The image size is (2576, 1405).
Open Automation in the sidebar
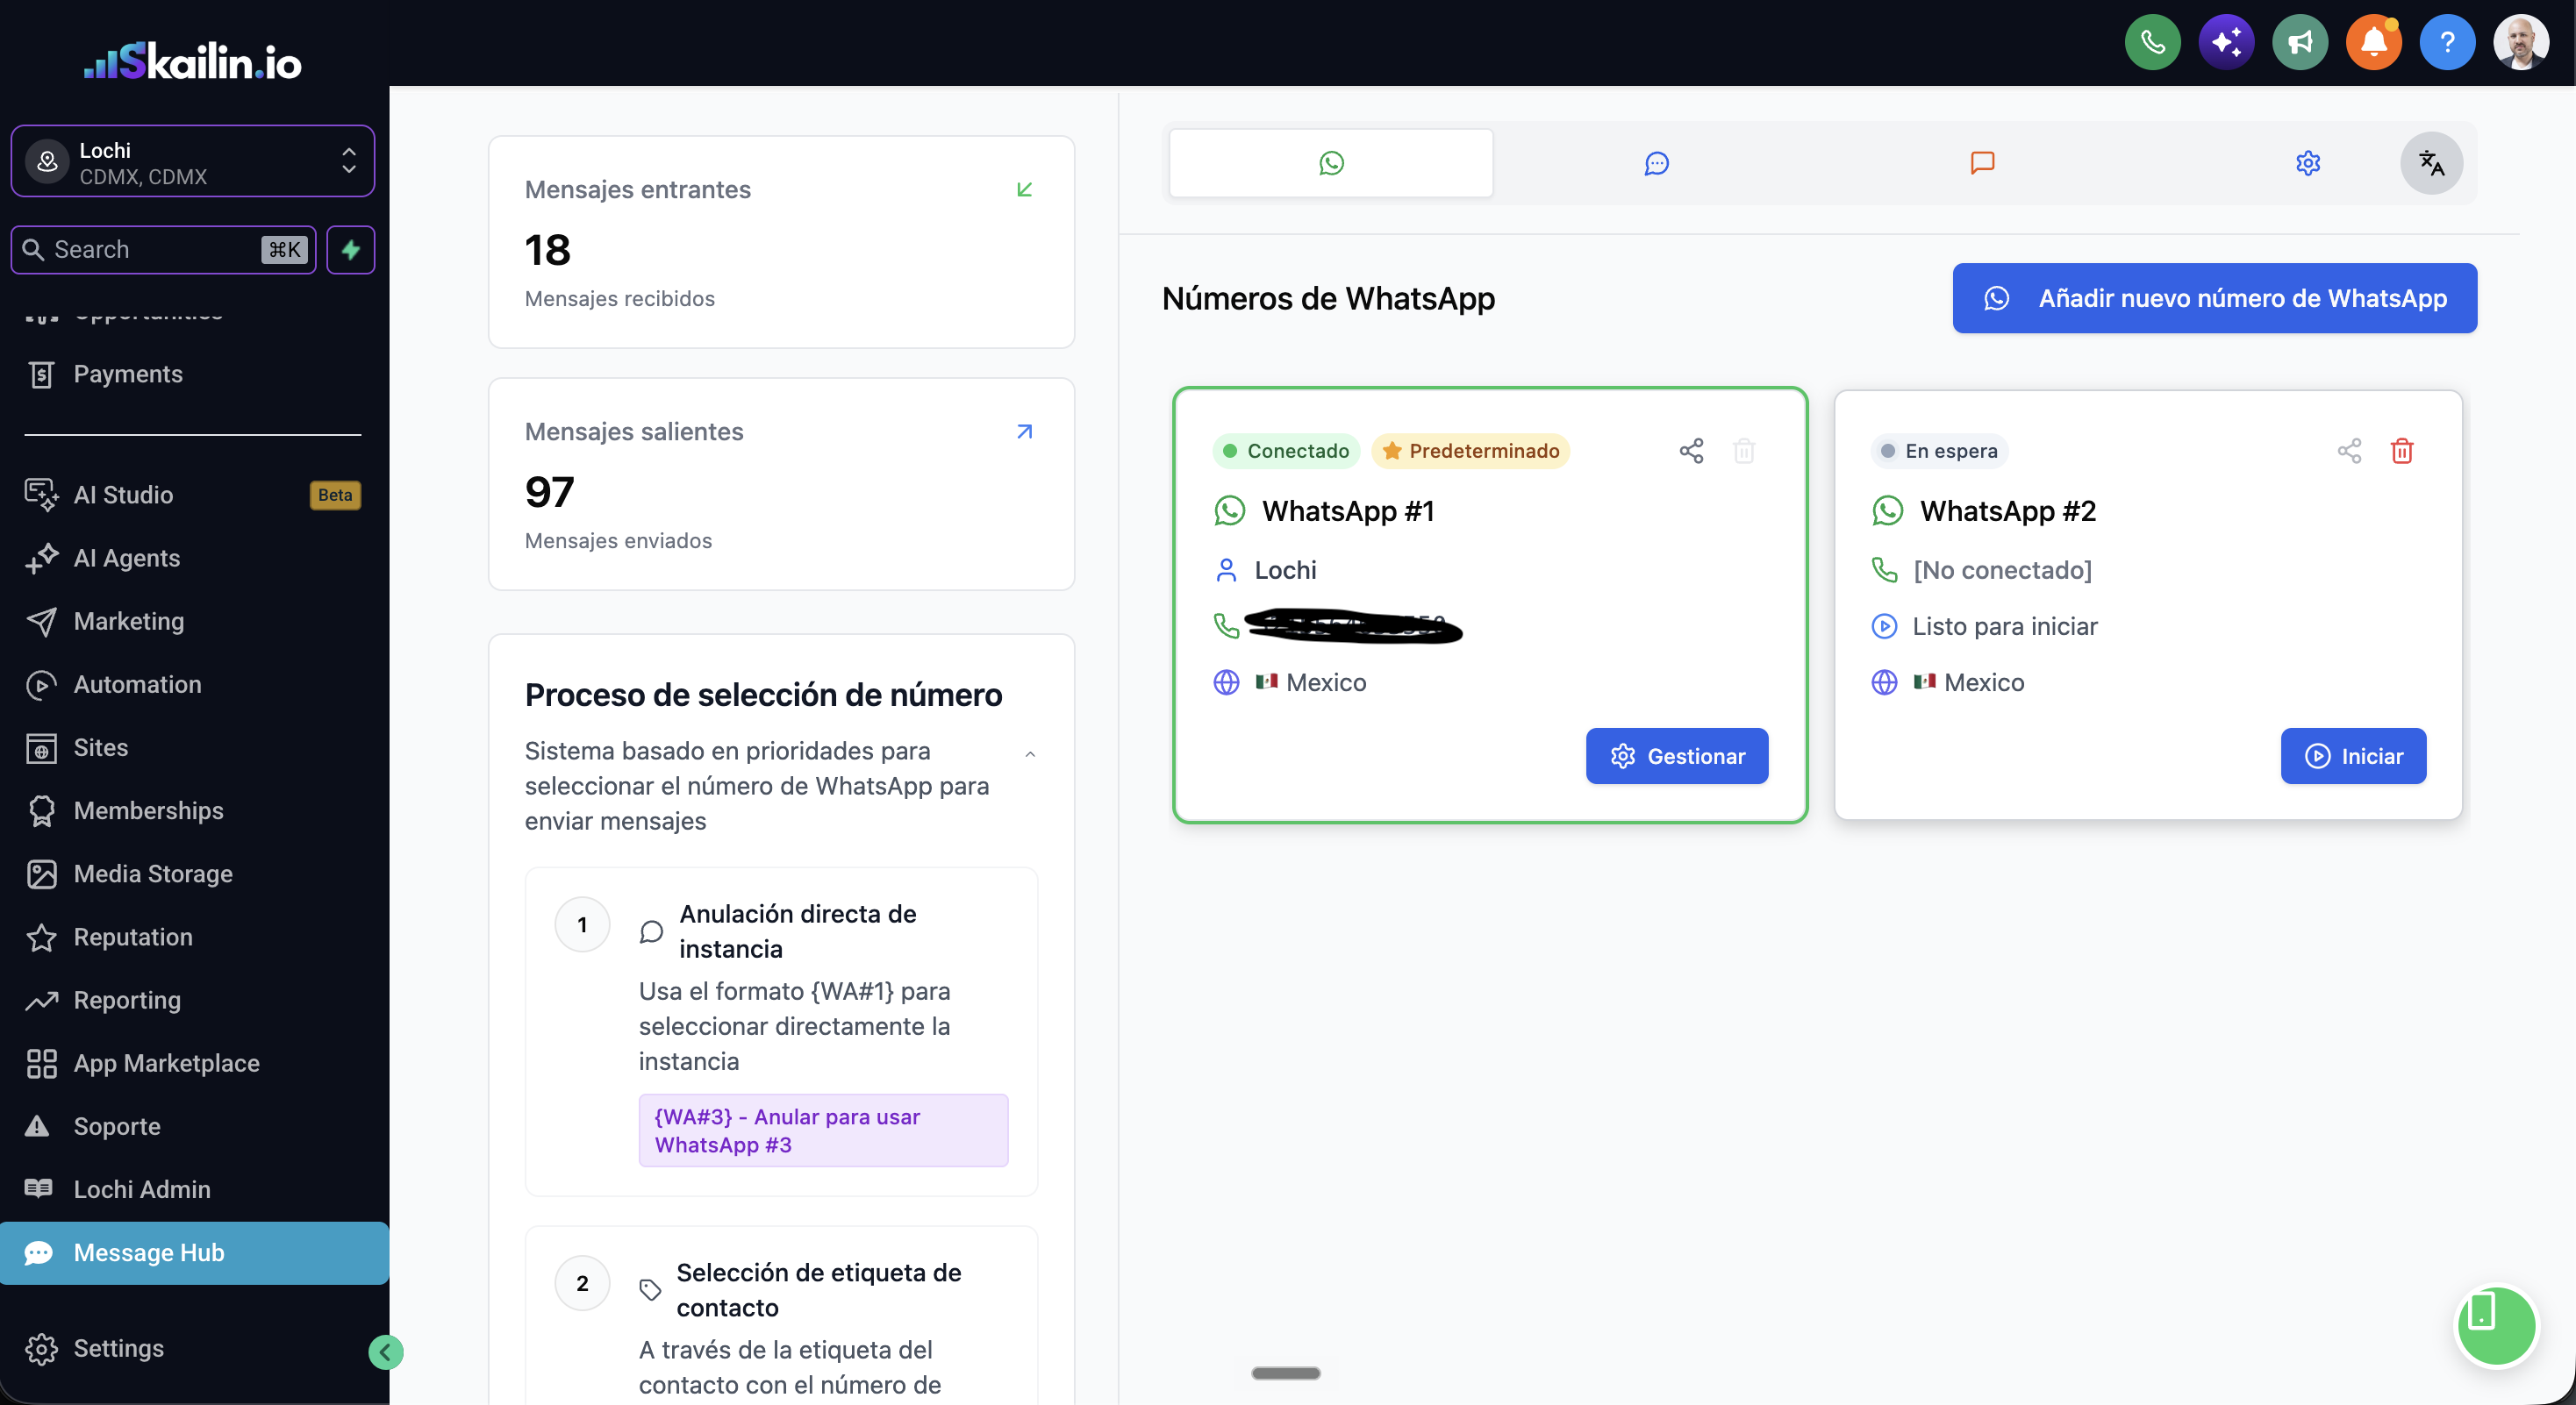pos(193,683)
